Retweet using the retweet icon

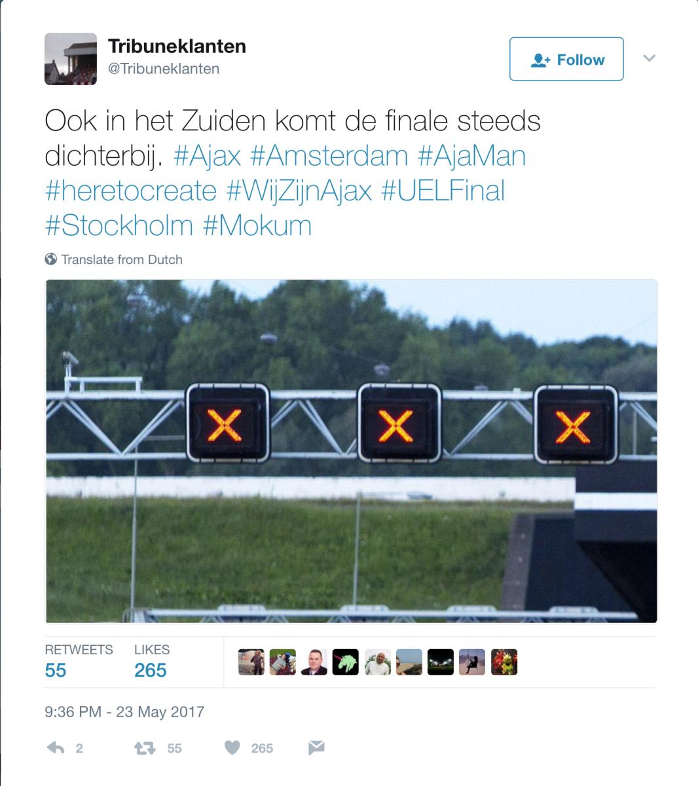coord(144,748)
